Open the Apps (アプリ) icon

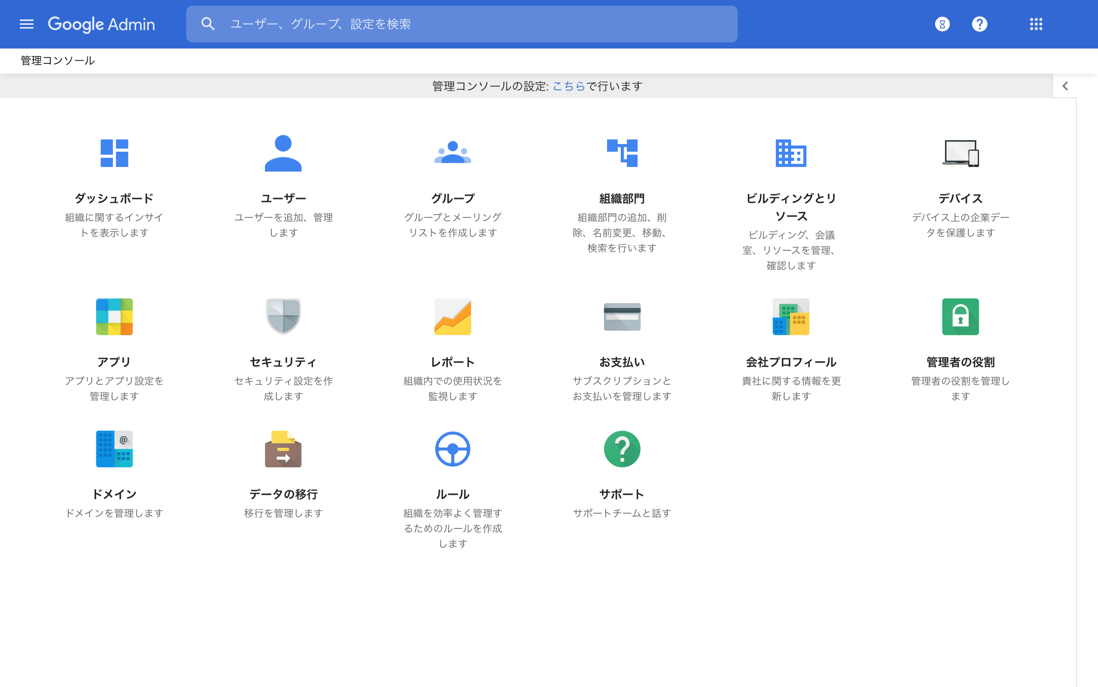pyautogui.click(x=114, y=316)
